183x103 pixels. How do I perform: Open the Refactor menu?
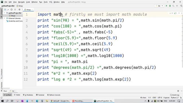35,2
